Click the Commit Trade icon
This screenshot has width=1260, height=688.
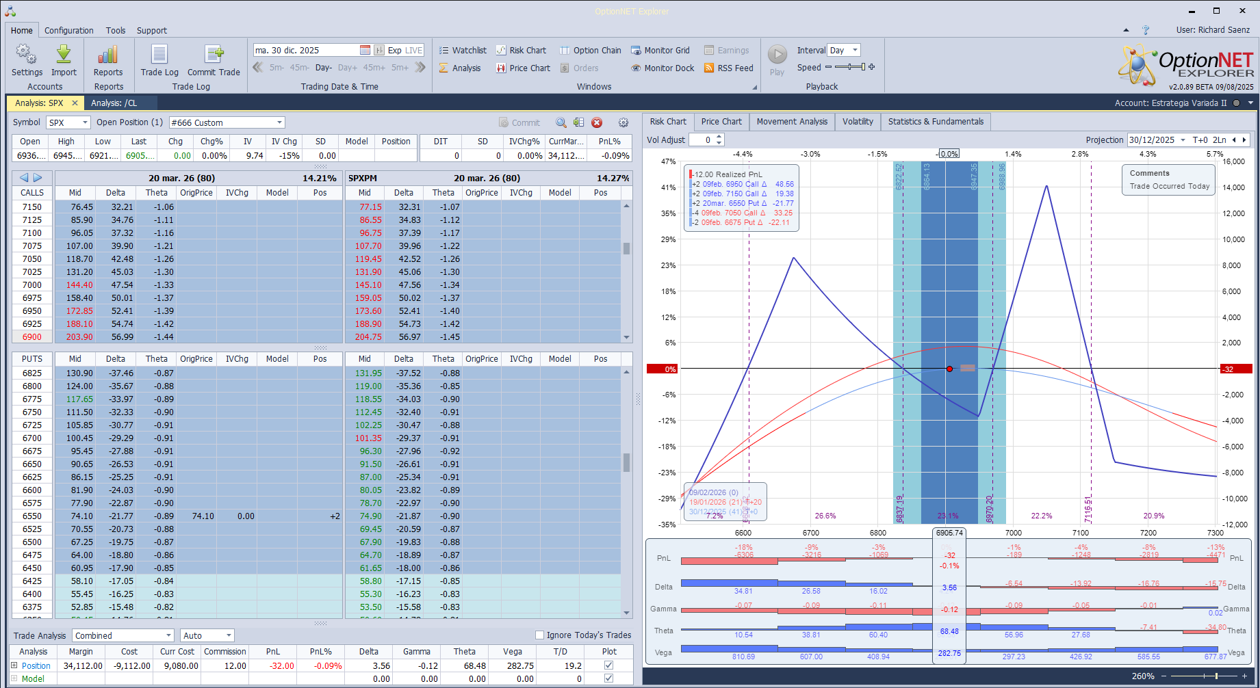click(x=214, y=55)
